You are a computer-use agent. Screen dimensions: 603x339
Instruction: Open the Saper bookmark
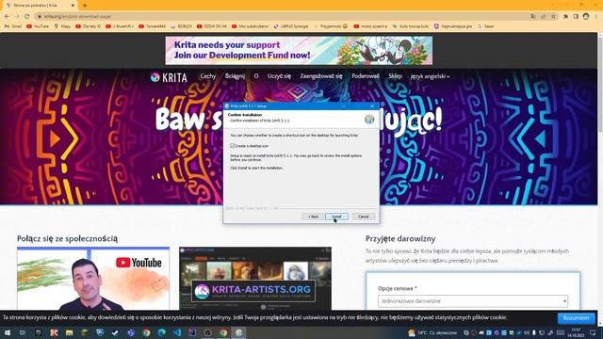(486, 26)
